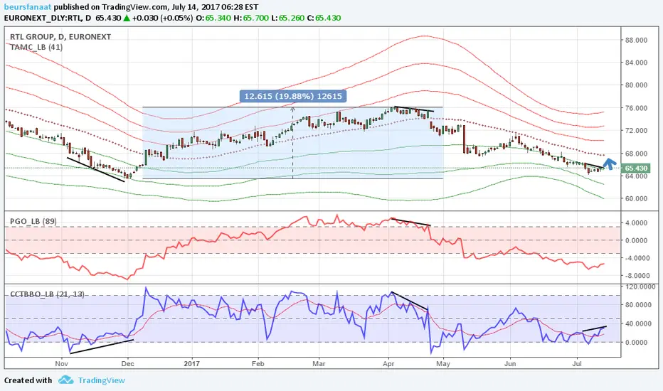Click the 88.000 price axis label
Viewport: 663px width, 391px height.
pyautogui.click(x=636, y=40)
